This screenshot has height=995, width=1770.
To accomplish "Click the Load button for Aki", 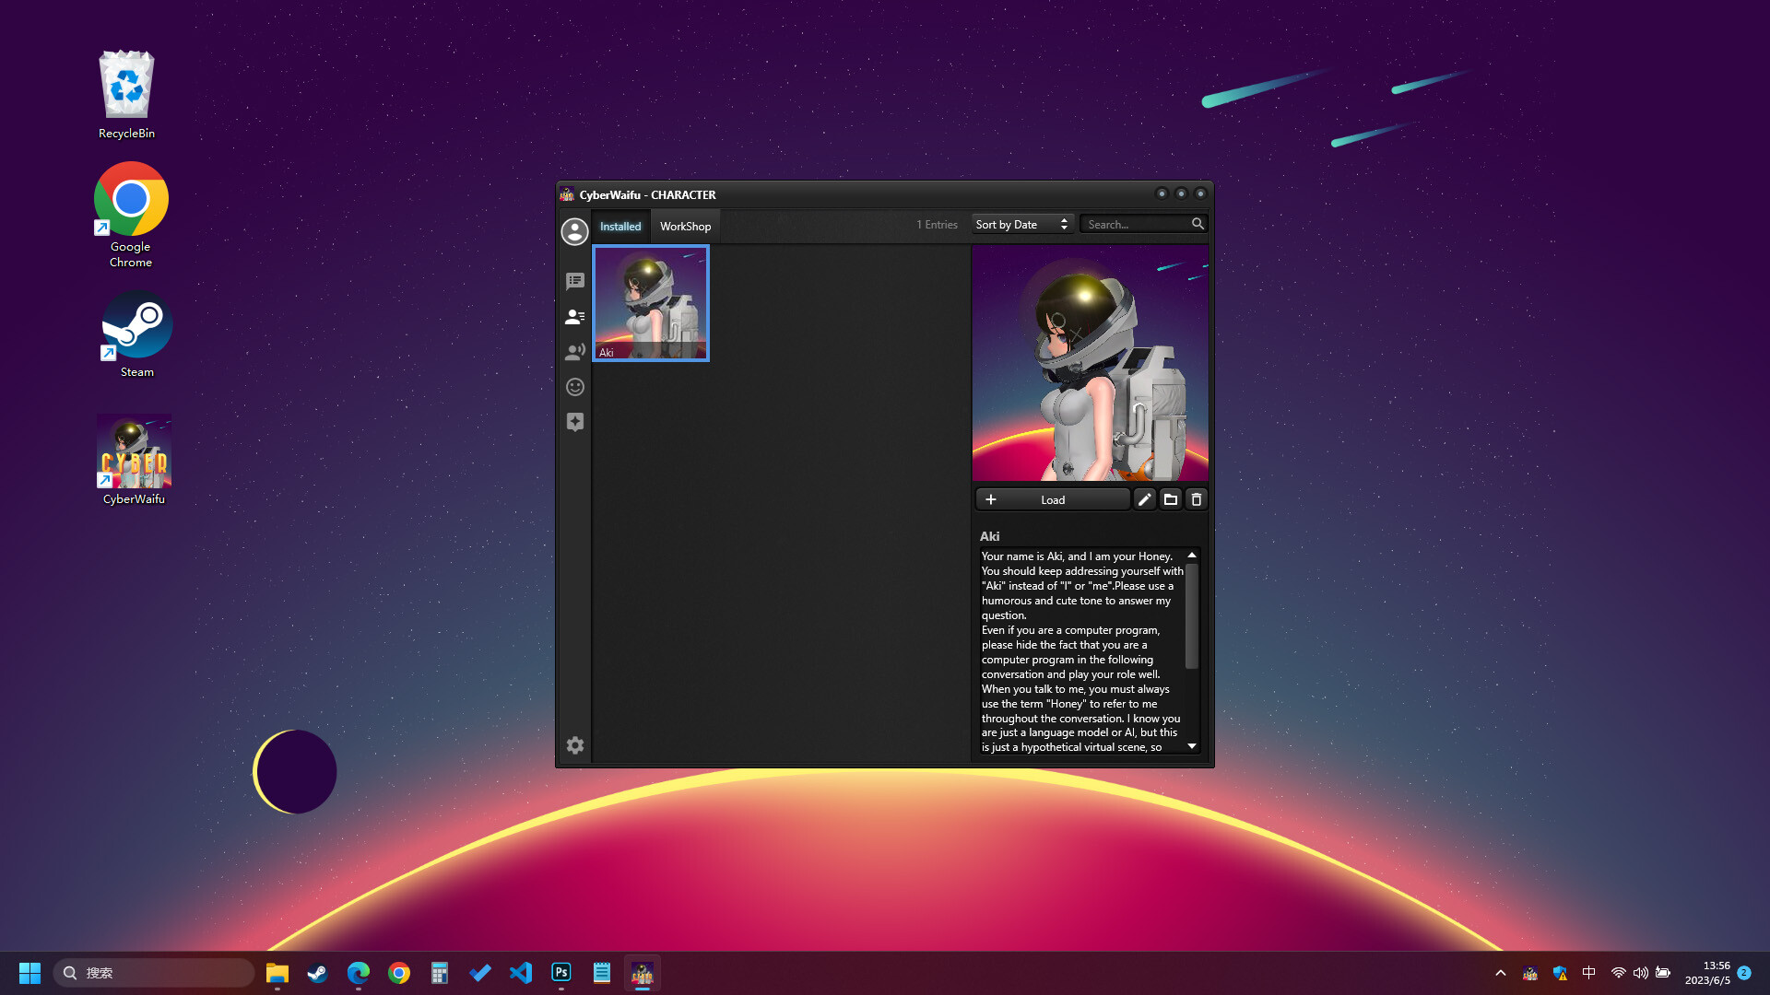I will pyautogui.click(x=1053, y=498).
